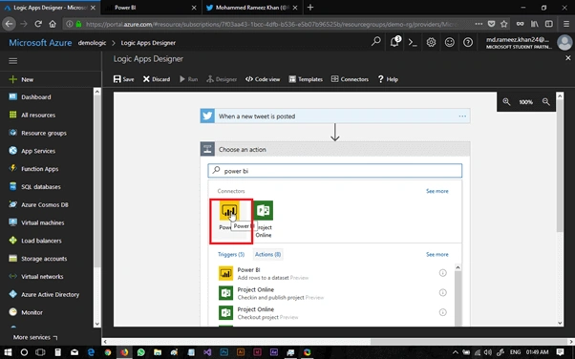Open the portal help question mark
This screenshot has width=575, height=359.
[x=468, y=43]
